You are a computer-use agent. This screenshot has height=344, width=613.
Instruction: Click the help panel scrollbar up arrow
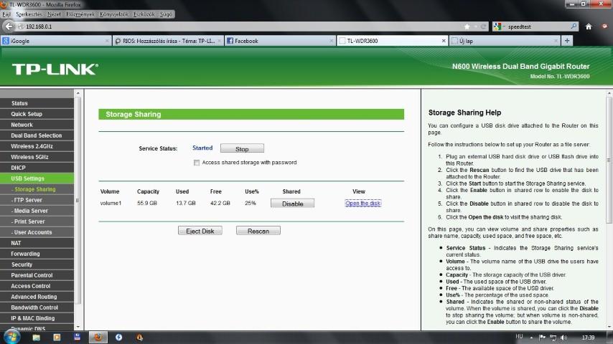pos(609,93)
